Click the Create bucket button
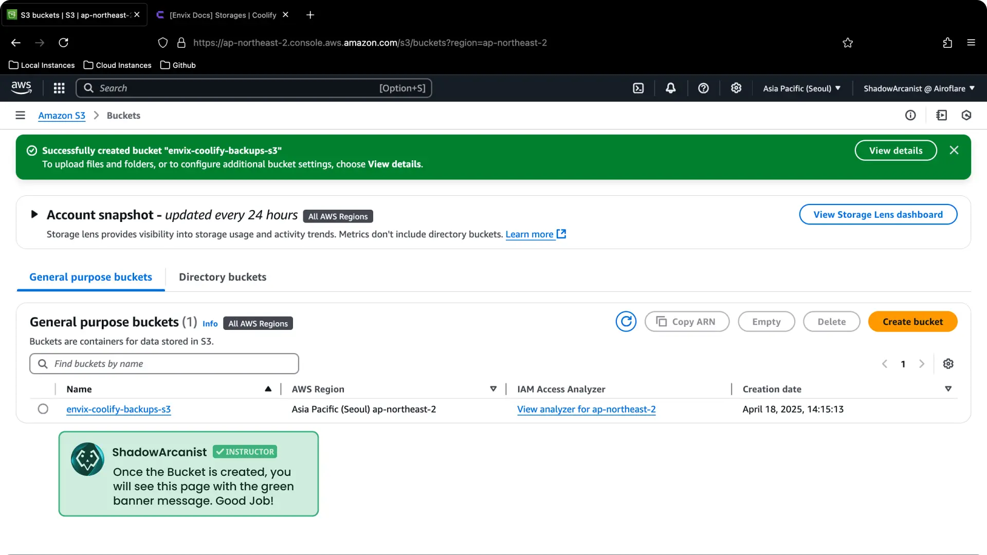Viewport: 987px width, 555px height. point(912,321)
